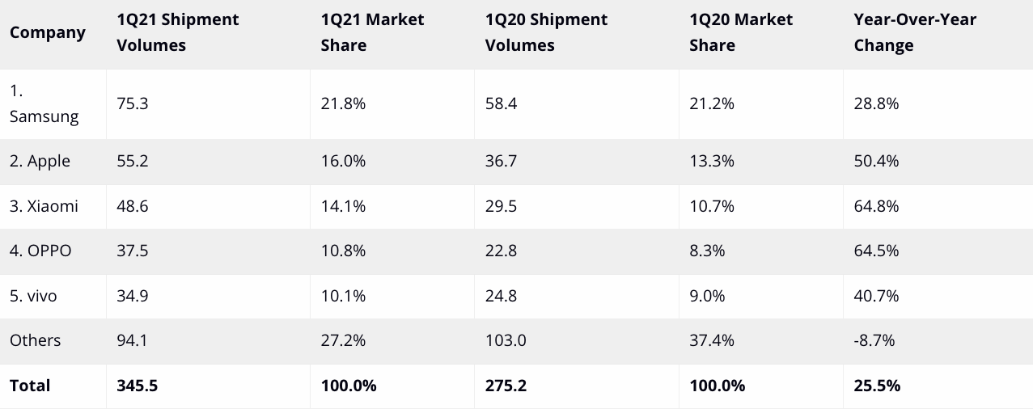The image size is (1033, 409).
Task: Click the Xiaomi company cell
Action: click(44, 206)
